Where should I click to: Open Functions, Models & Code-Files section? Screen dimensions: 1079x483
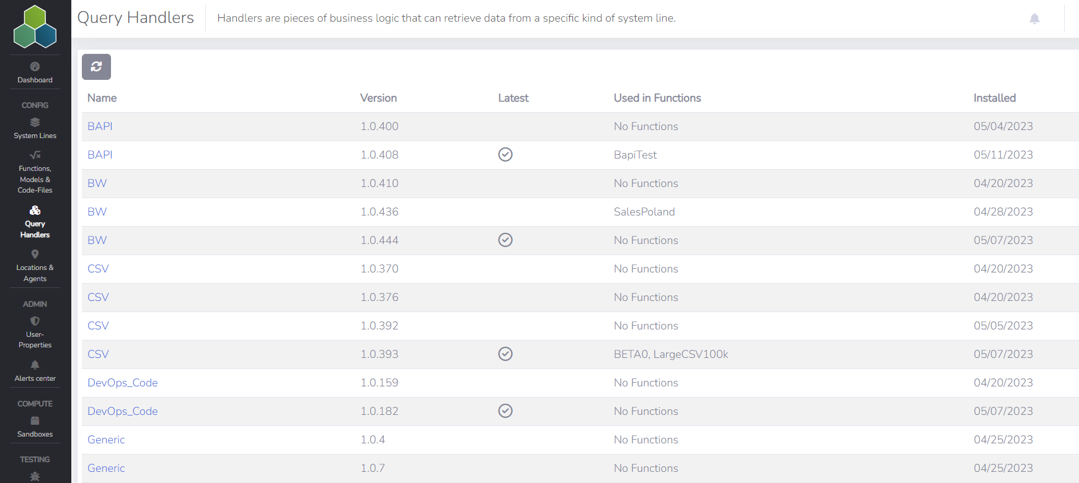point(35,173)
